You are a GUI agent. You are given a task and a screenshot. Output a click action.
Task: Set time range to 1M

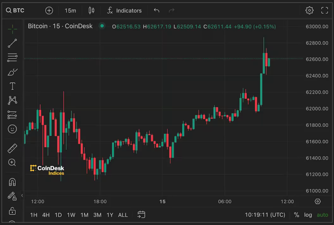click(84, 215)
